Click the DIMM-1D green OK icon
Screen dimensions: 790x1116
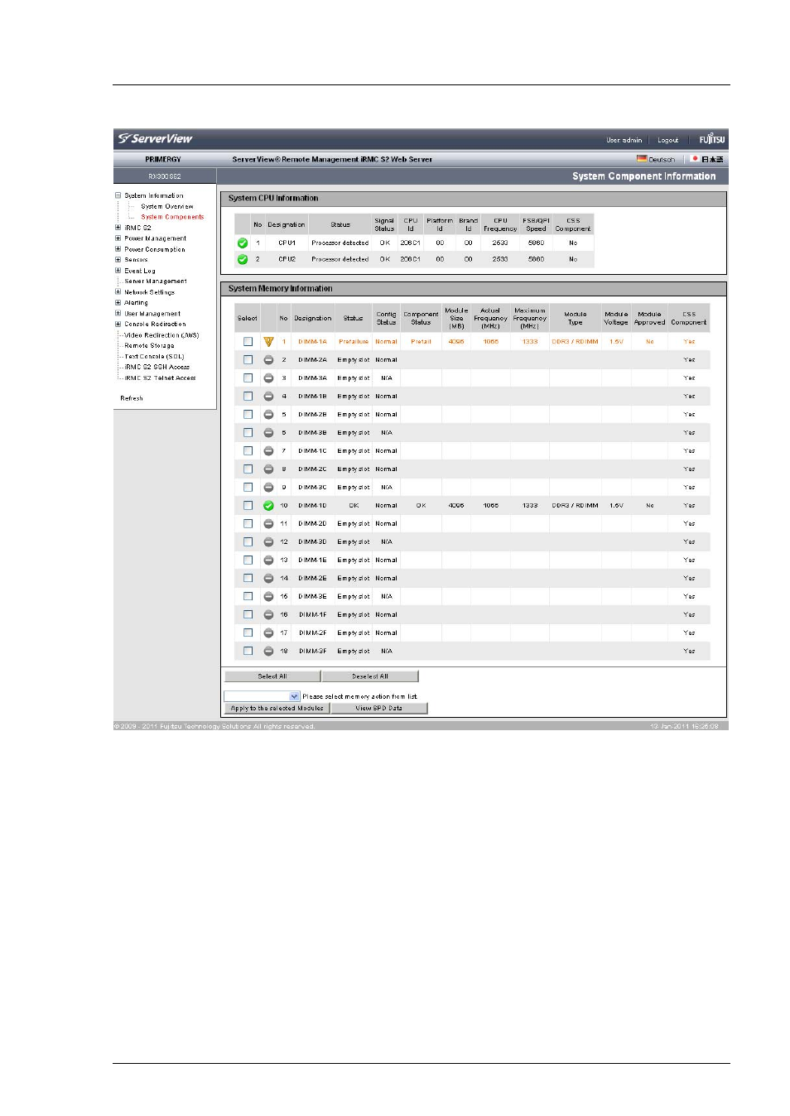[268, 506]
